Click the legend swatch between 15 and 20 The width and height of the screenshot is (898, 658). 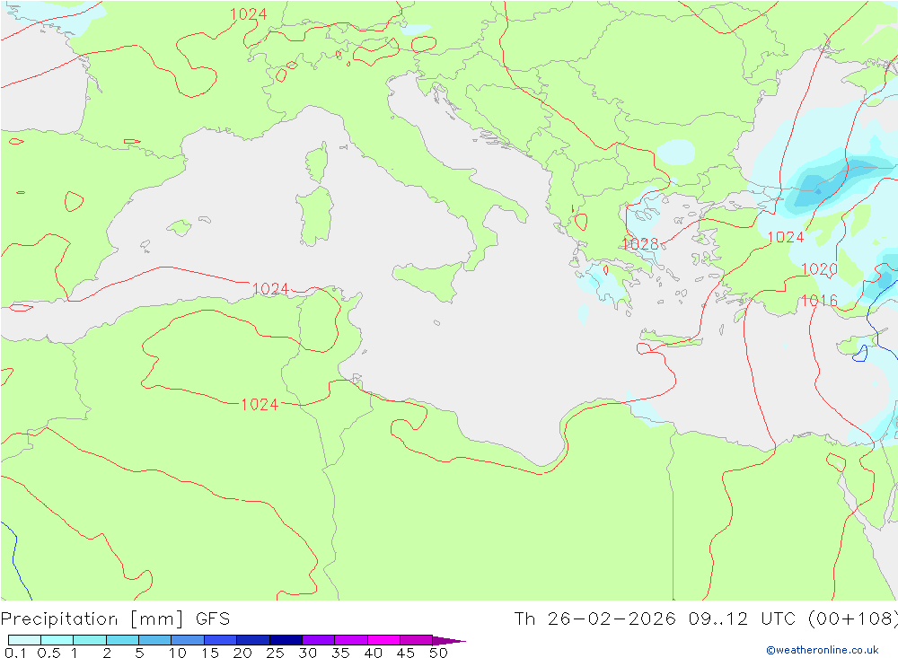click(x=221, y=640)
